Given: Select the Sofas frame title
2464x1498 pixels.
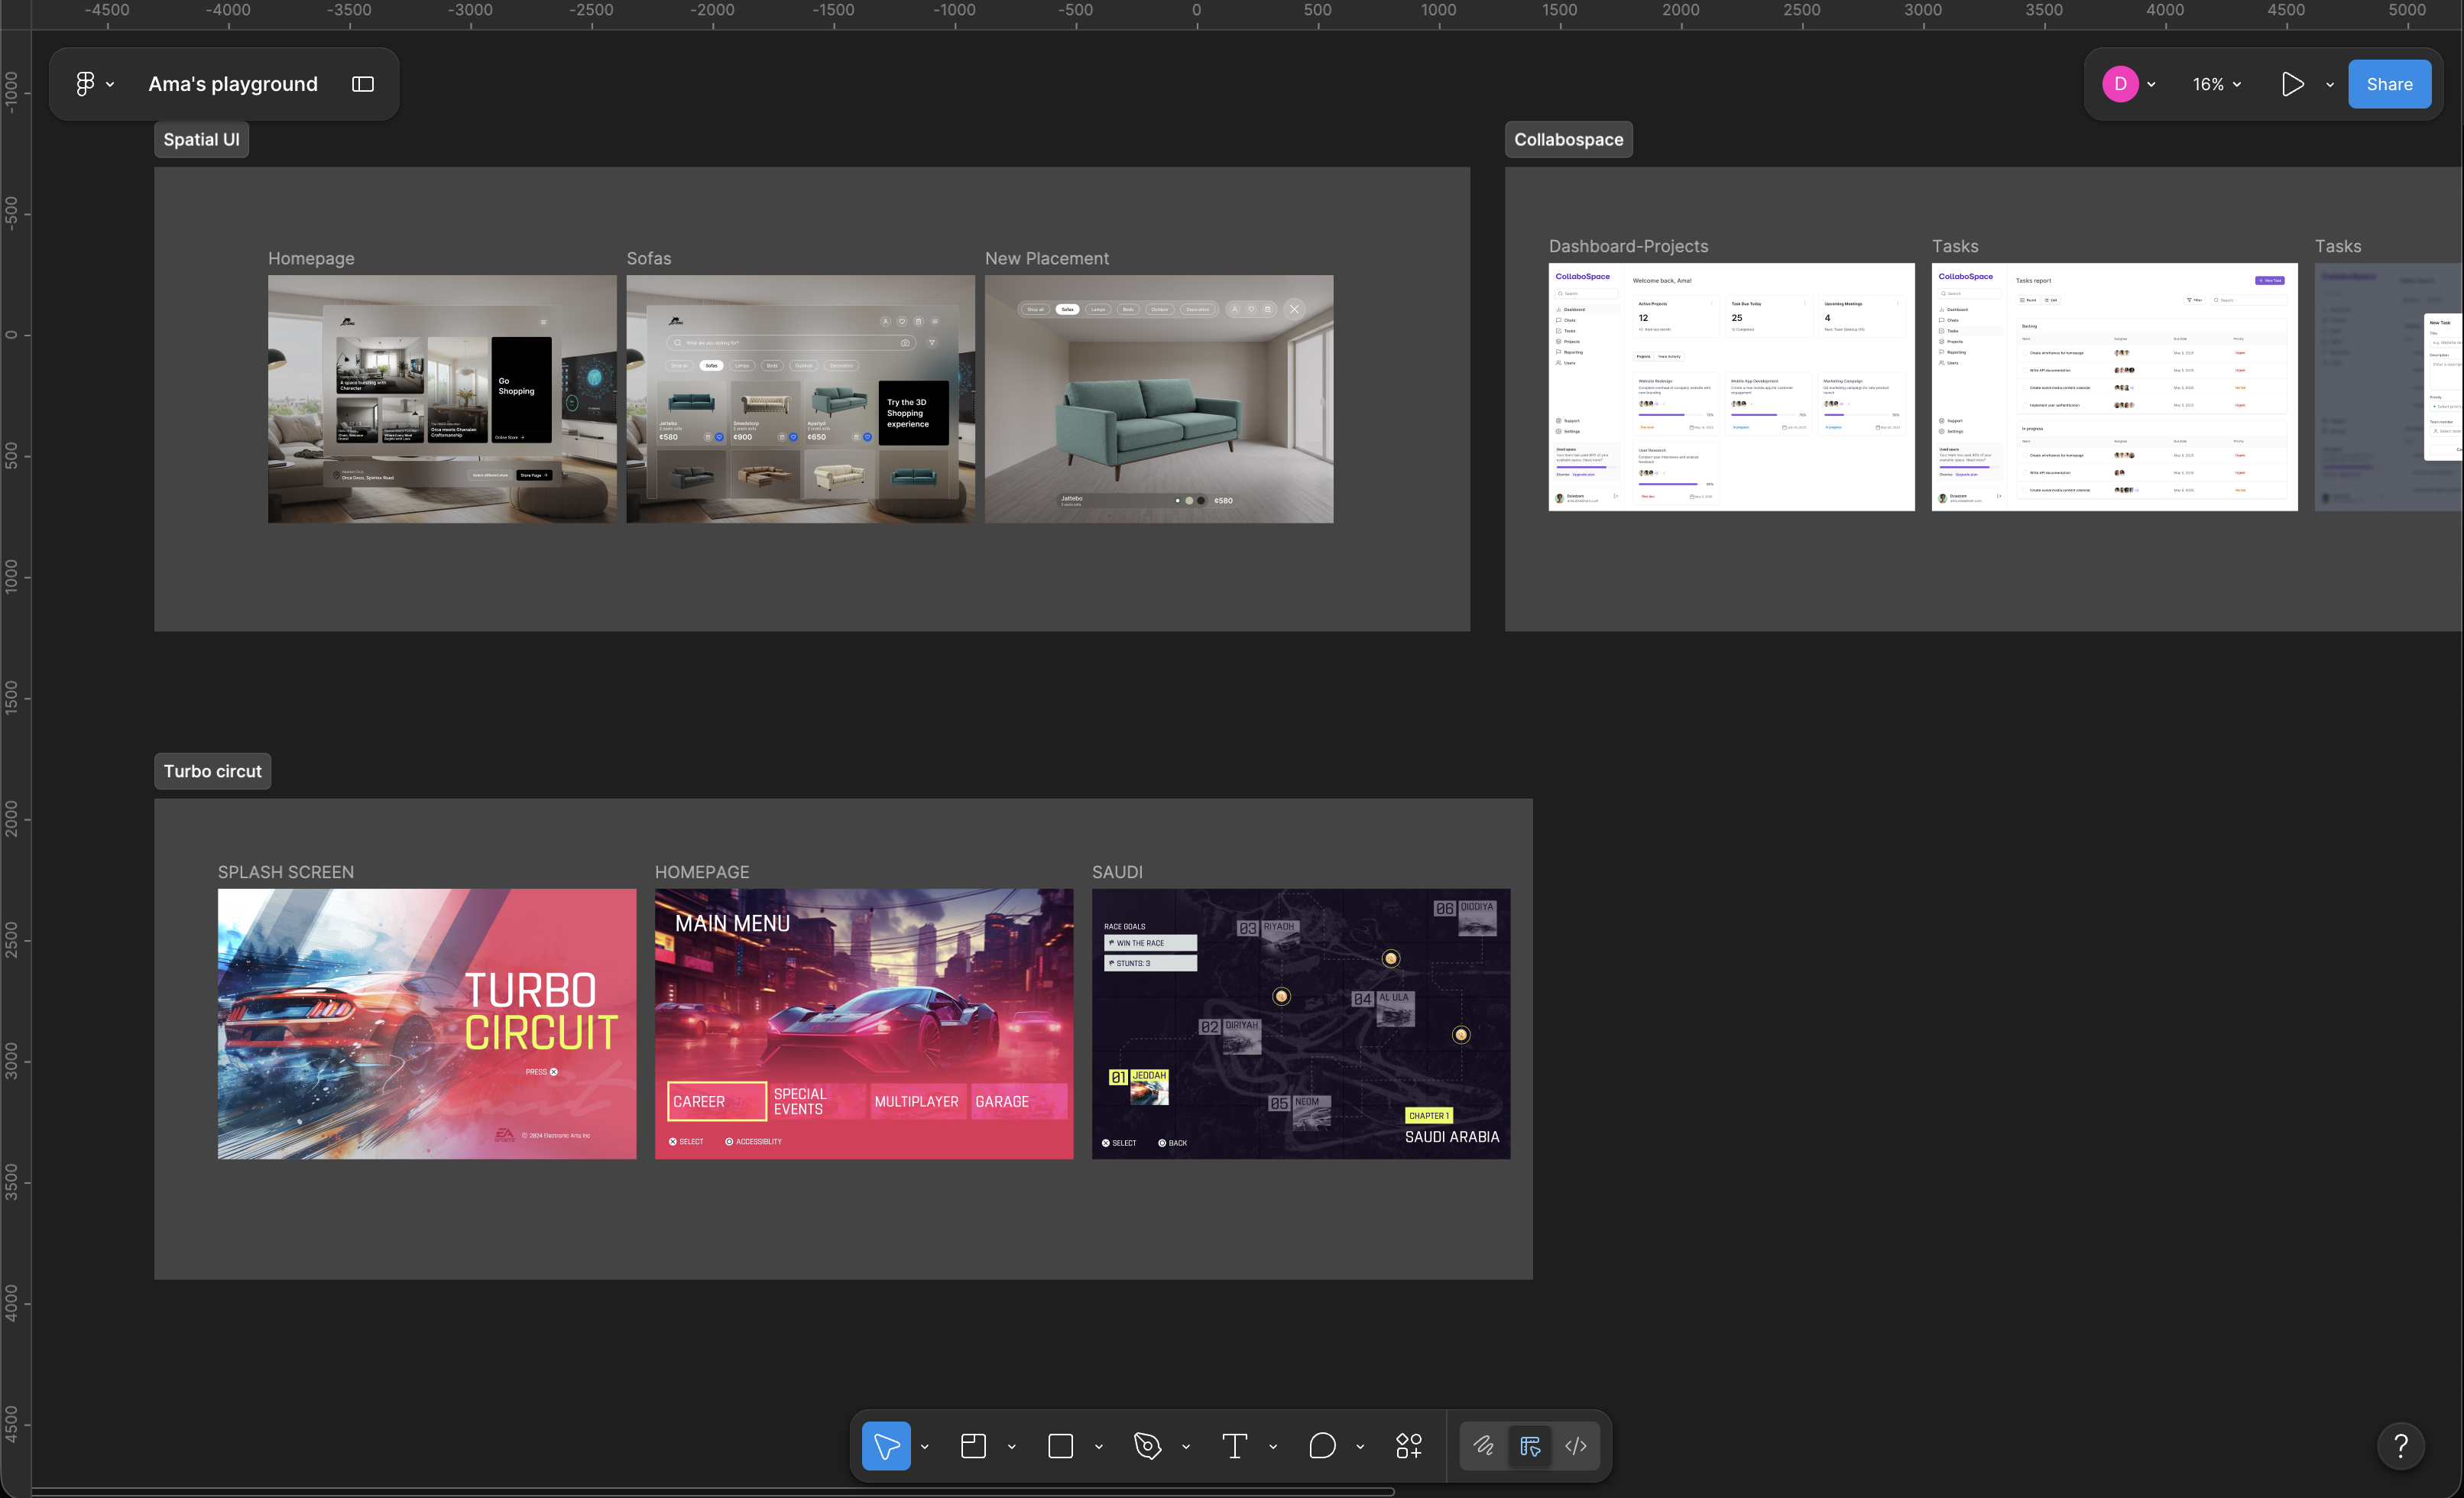Looking at the screenshot, I should [649, 258].
